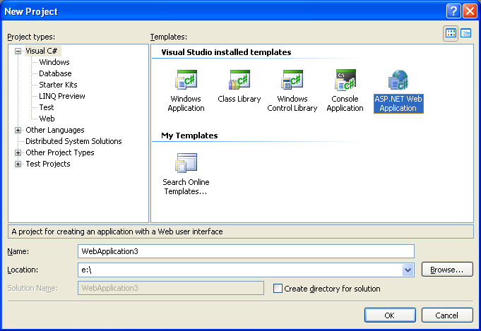
Task: Click the dialog Help question mark button
Action: tap(453, 11)
